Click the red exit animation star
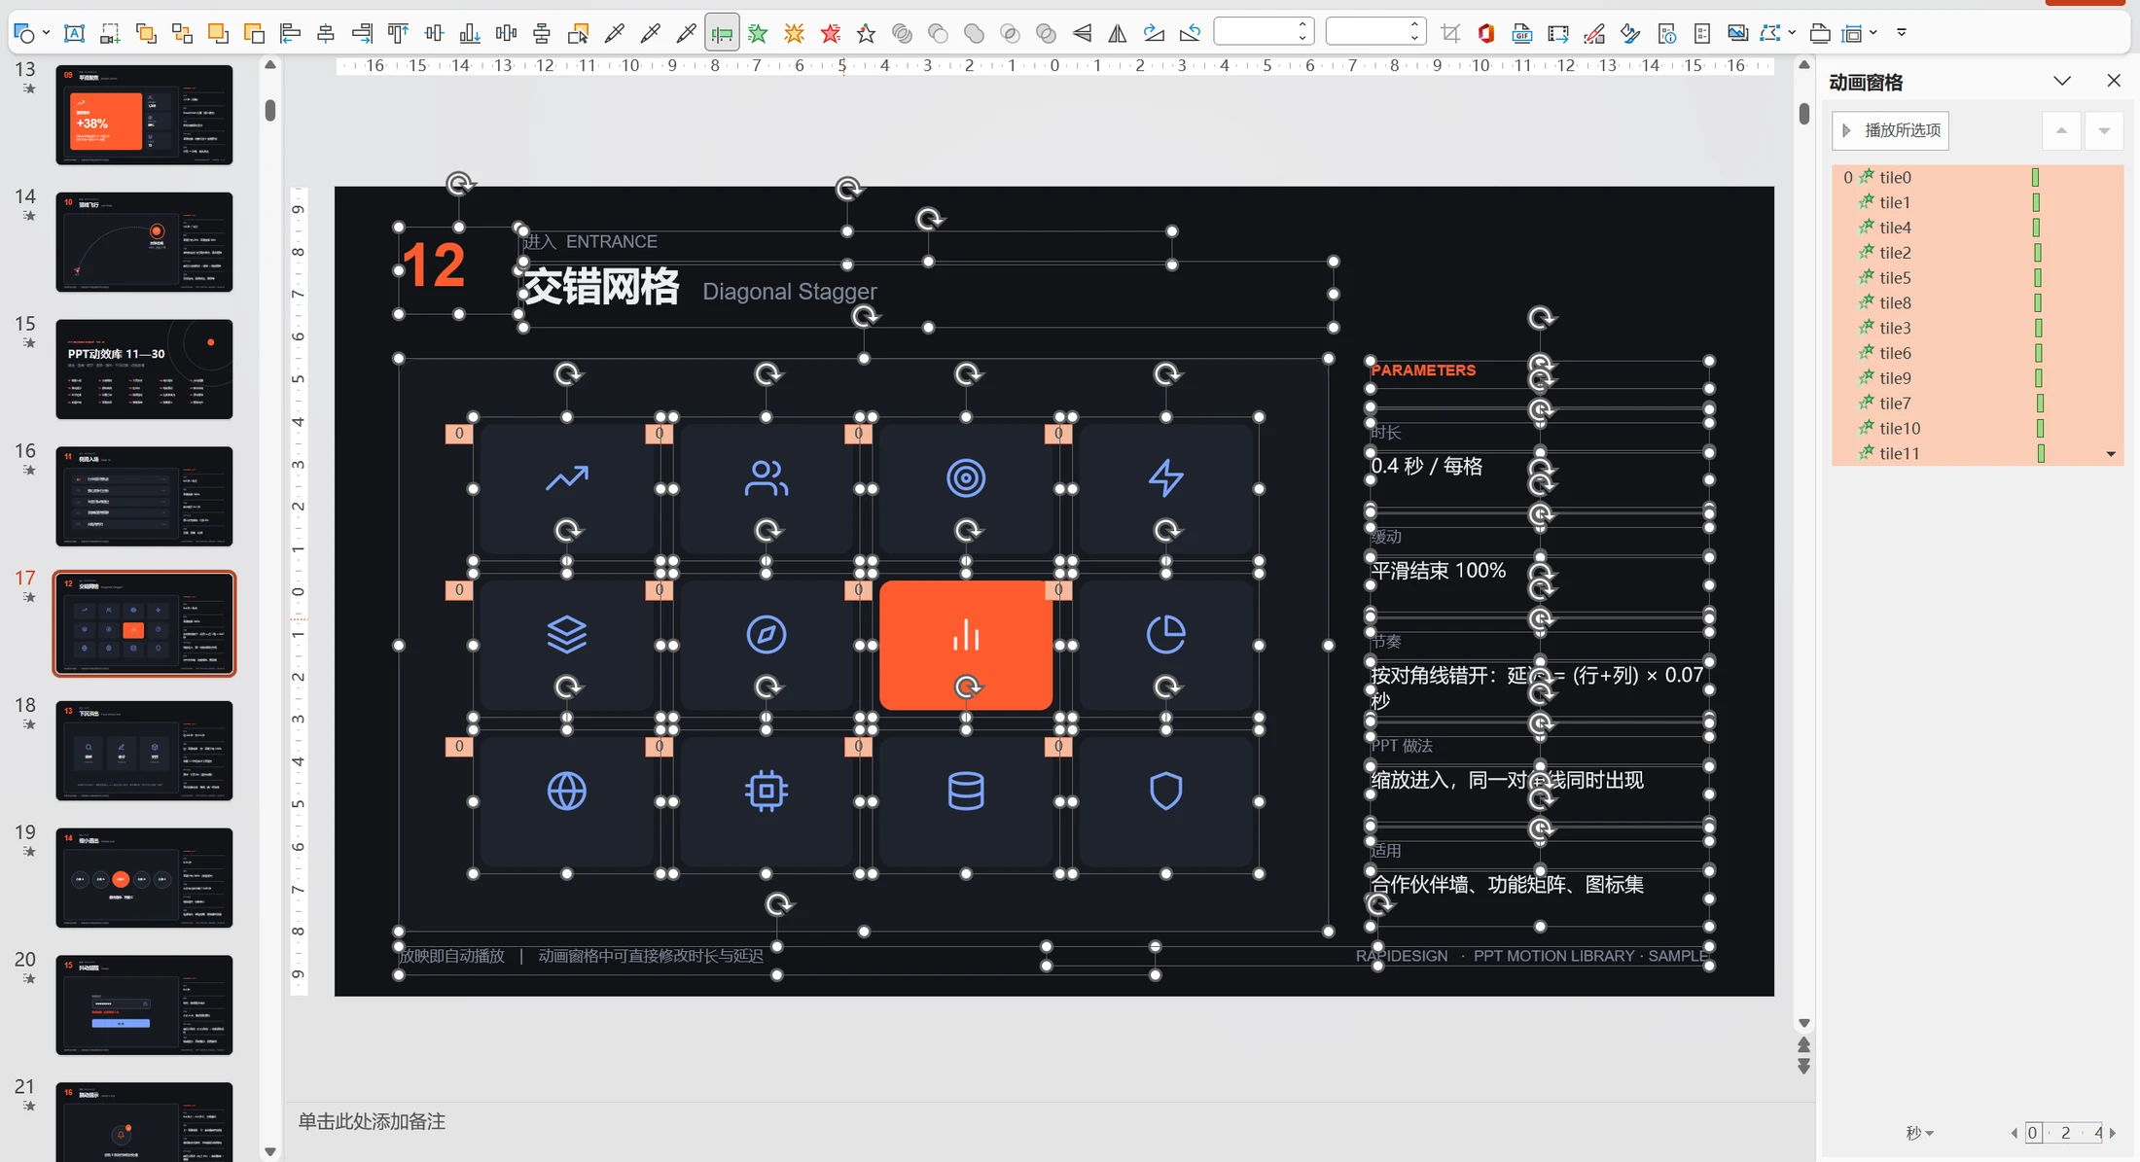Screen dimensions: 2140x1162 click(x=830, y=34)
